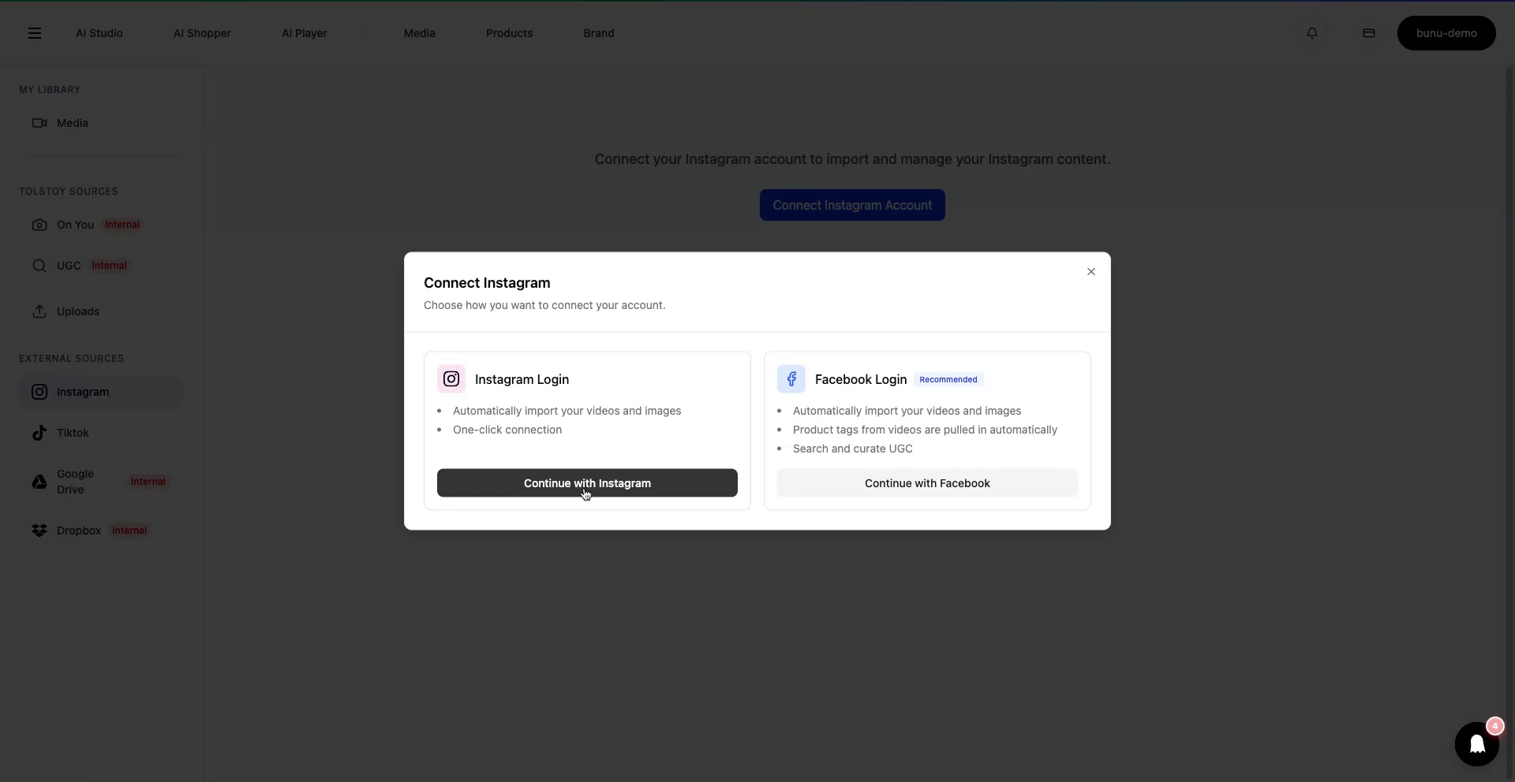Open the bunu-demo account menu

[1447, 33]
